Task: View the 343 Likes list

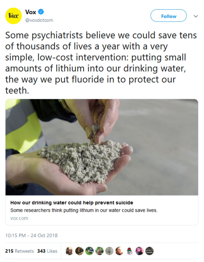Action: tap(47, 251)
